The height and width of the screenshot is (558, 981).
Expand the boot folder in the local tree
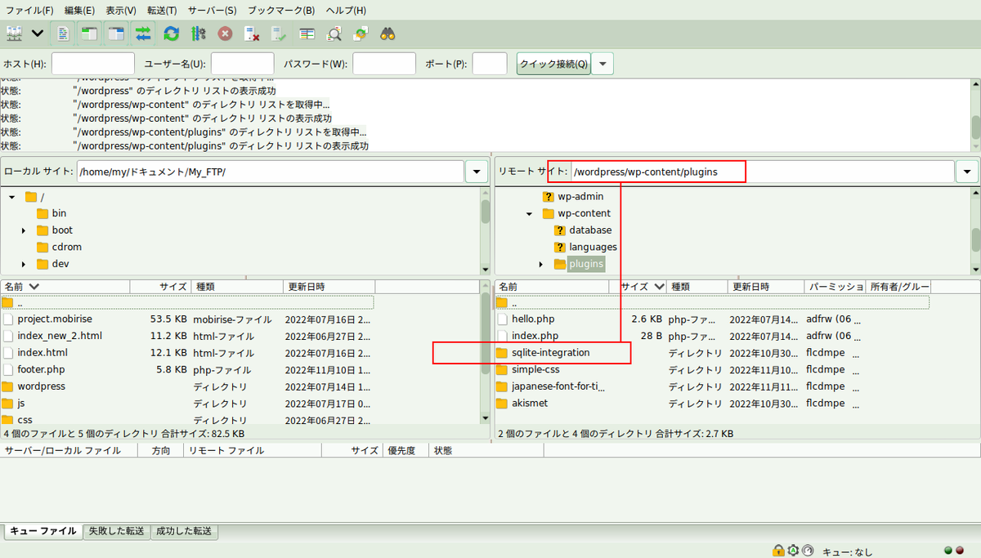(24, 230)
